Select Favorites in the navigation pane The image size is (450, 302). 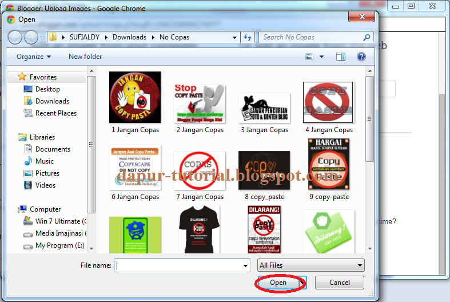click(x=43, y=77)
